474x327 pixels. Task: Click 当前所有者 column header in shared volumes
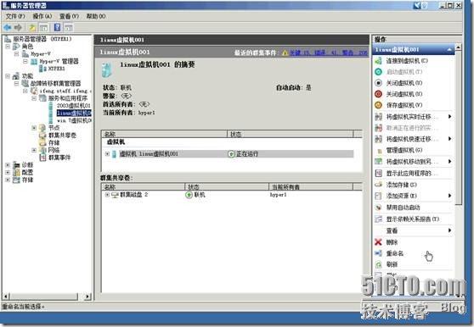coord(310,187)
